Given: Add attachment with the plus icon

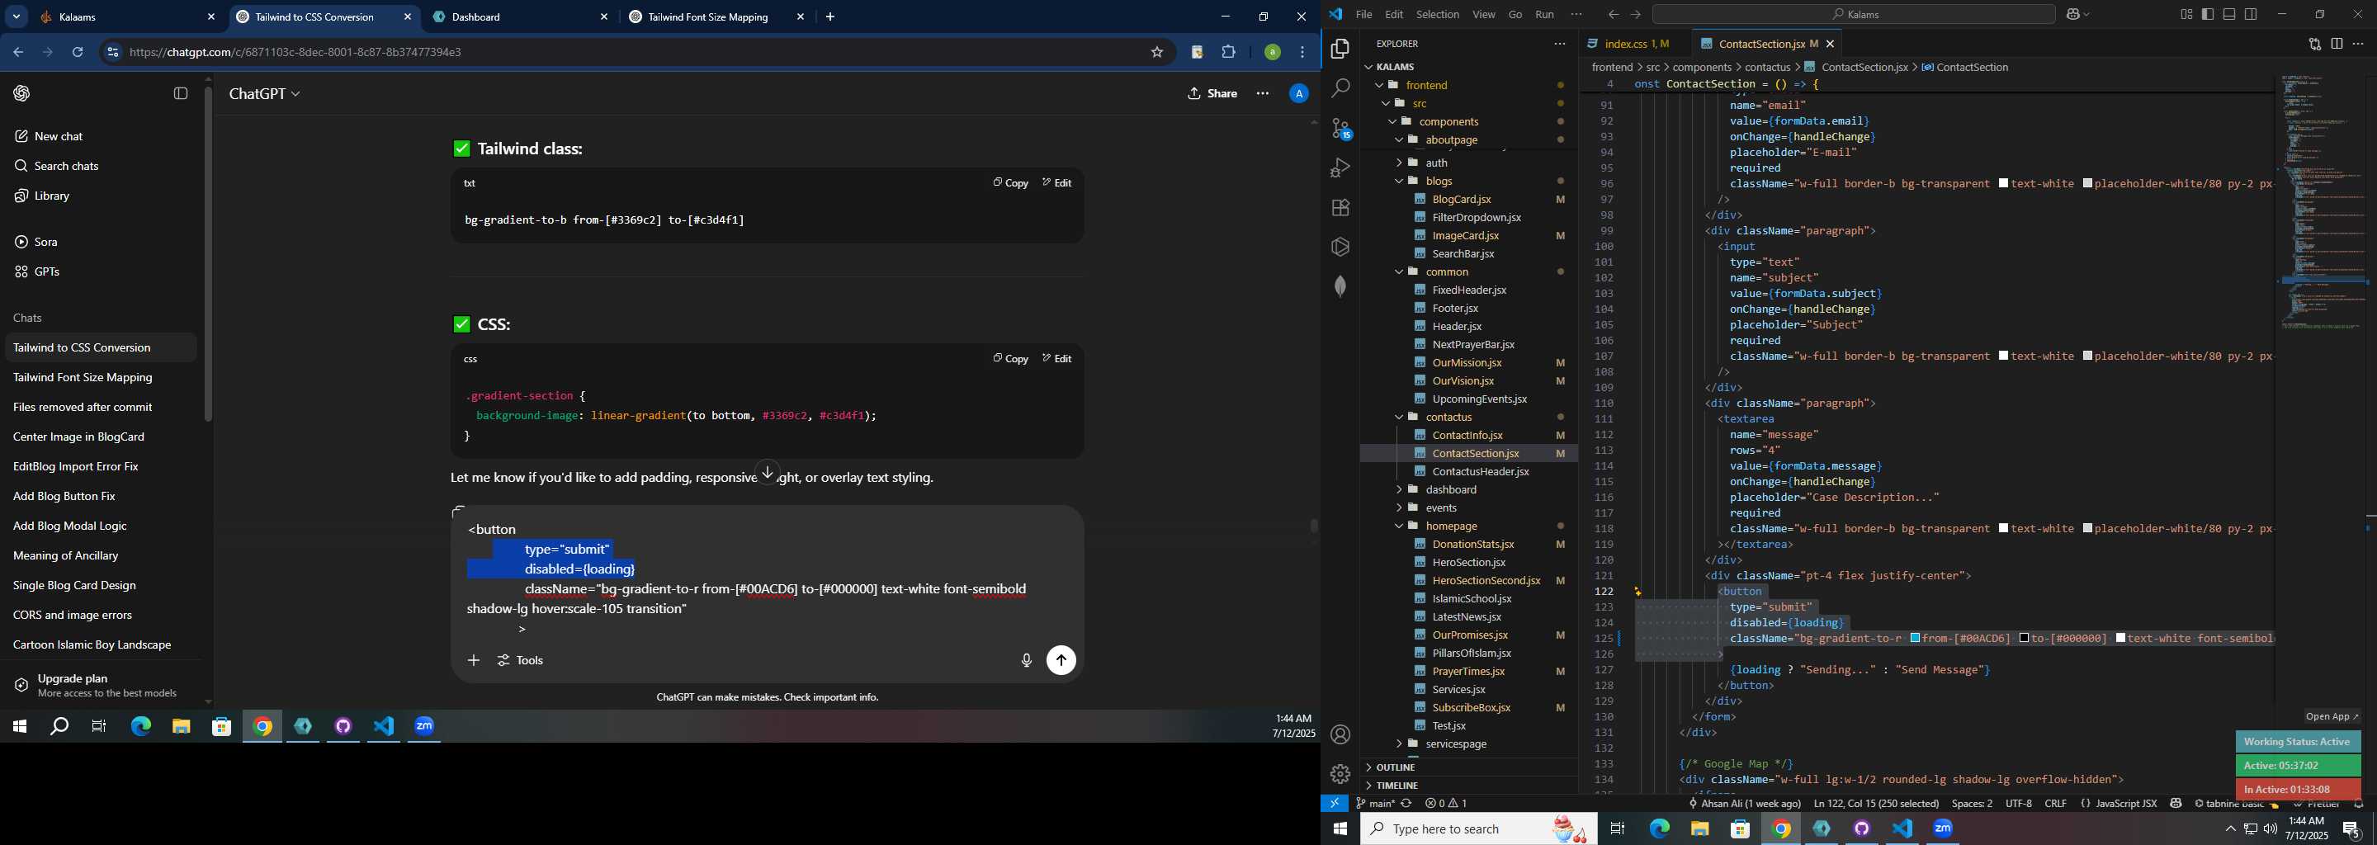Looking at the screenshot, I should coord(474,660).
